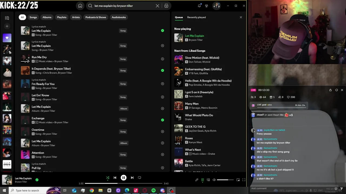Viewport: 346px width, 194px height.
Task: Switch to Recently played tab
Action: click(197, 17)
